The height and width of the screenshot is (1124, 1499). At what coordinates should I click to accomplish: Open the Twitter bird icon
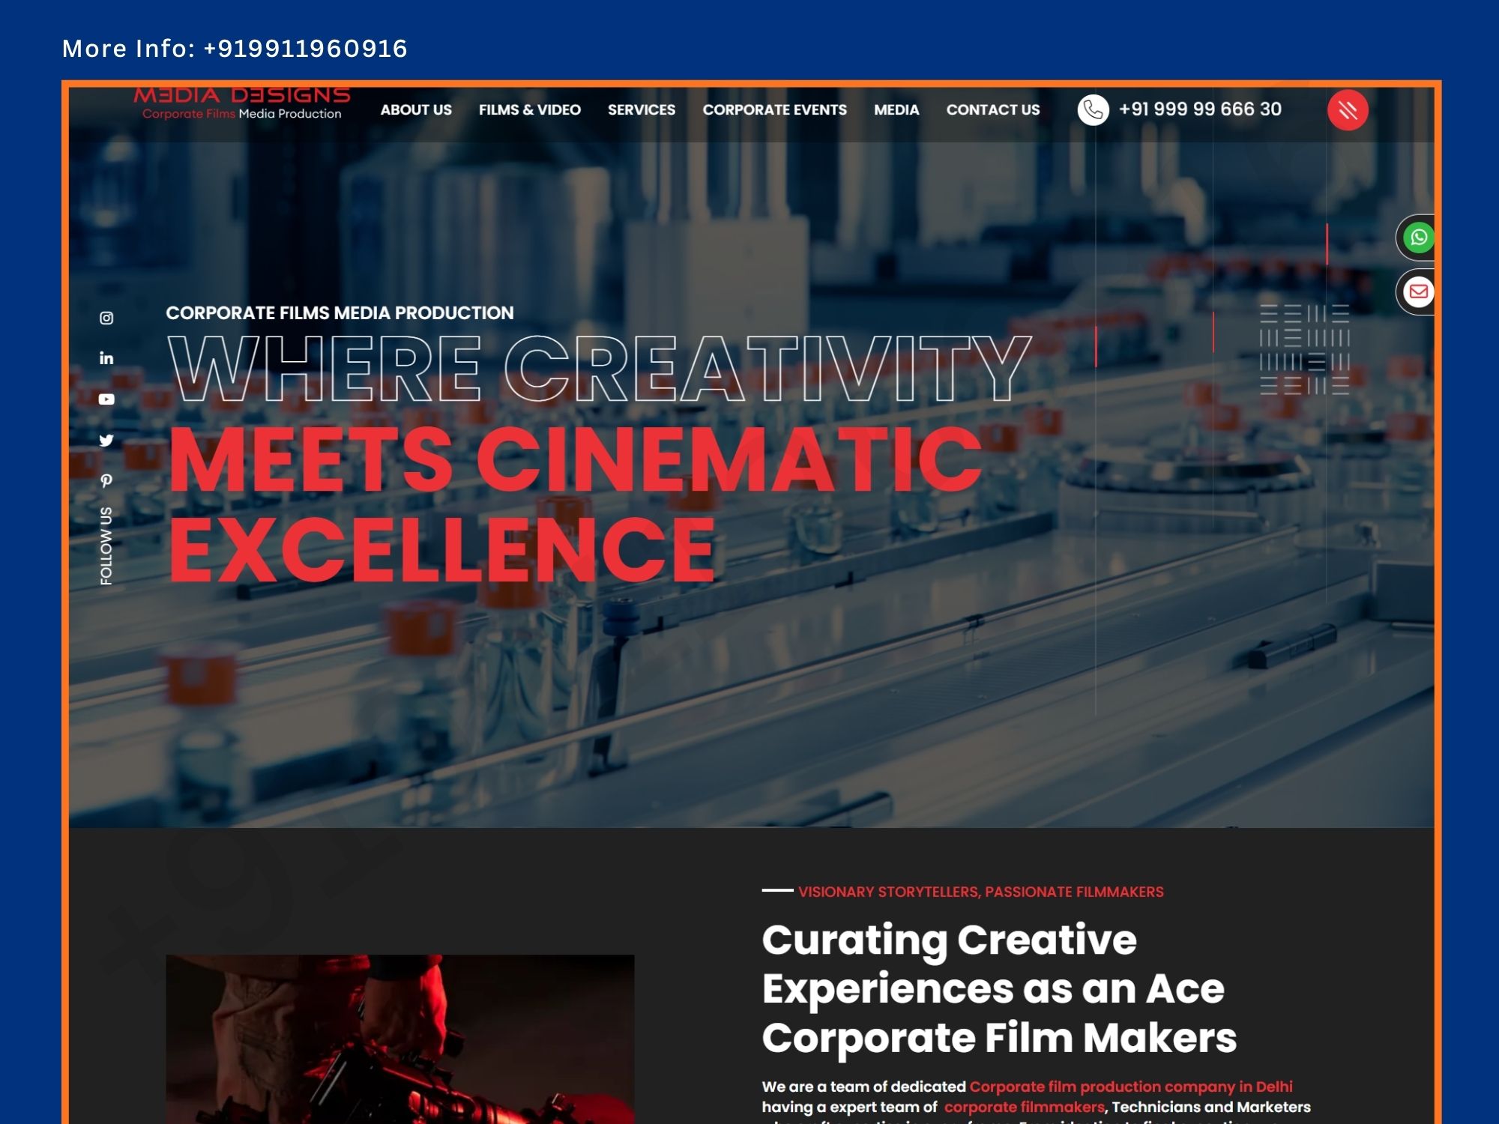(x=106, y=440)
